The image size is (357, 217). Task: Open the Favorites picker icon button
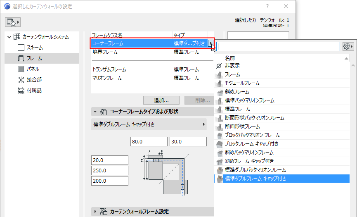[13, 22]
